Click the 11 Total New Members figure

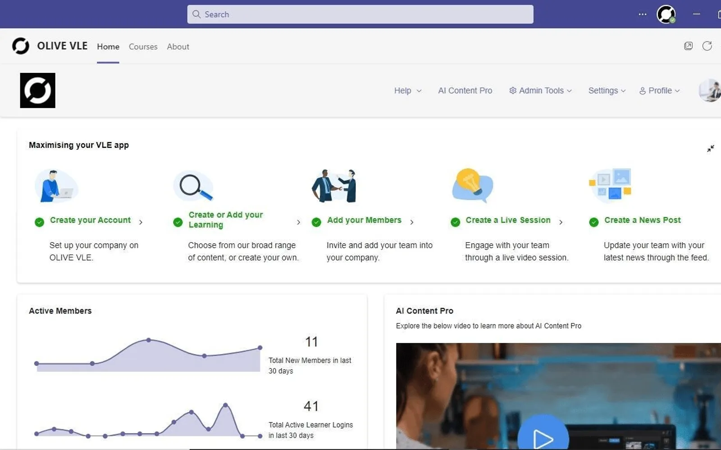pyautogui.click(x=311, y=342)
